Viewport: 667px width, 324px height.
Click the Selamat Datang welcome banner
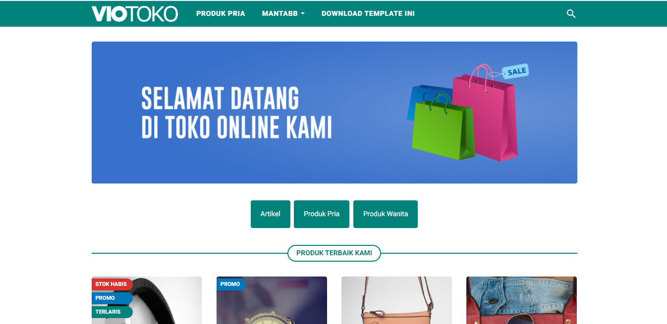click(334, 112)
